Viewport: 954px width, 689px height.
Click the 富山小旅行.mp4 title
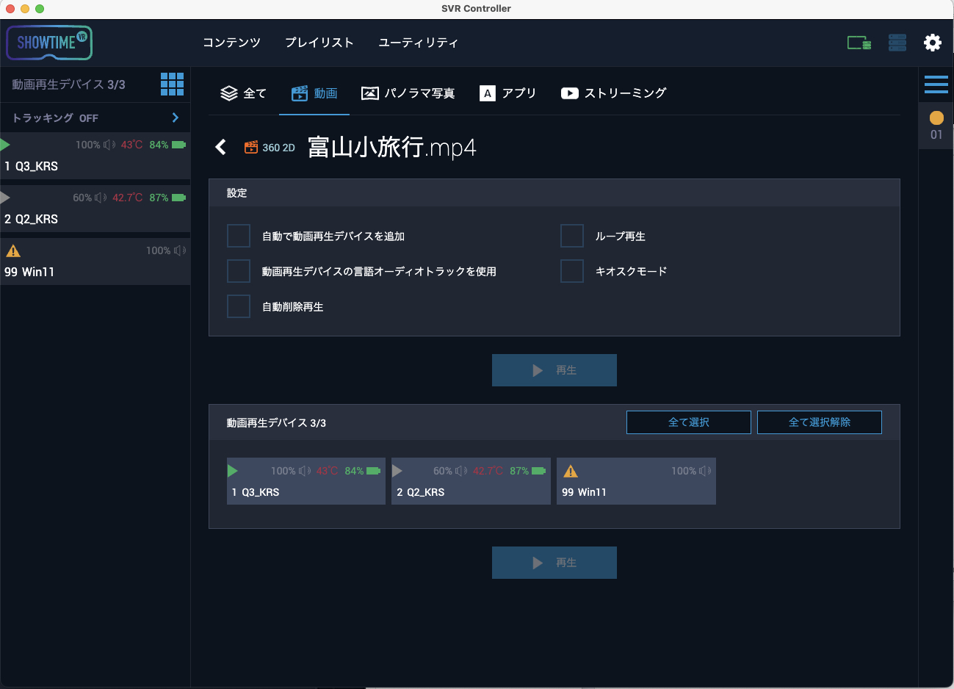[392, 147]
